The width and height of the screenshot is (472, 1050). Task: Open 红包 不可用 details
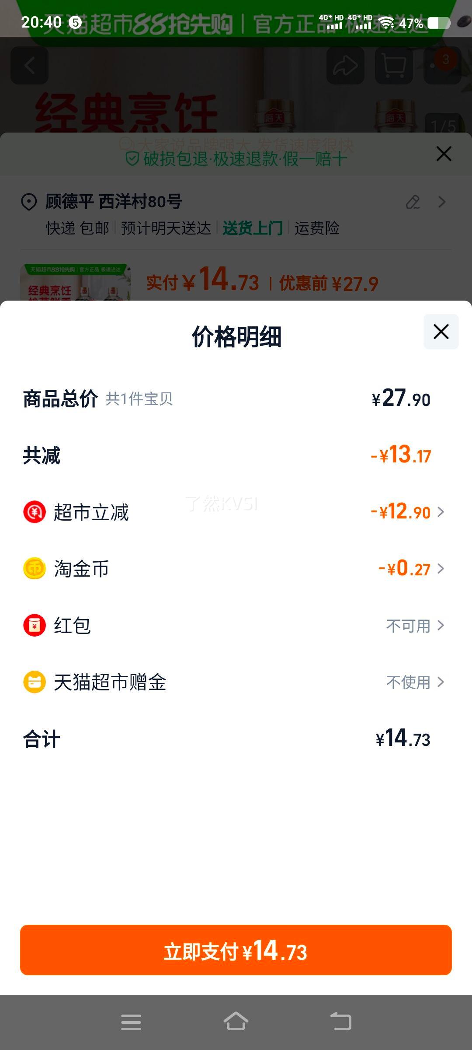415,626
